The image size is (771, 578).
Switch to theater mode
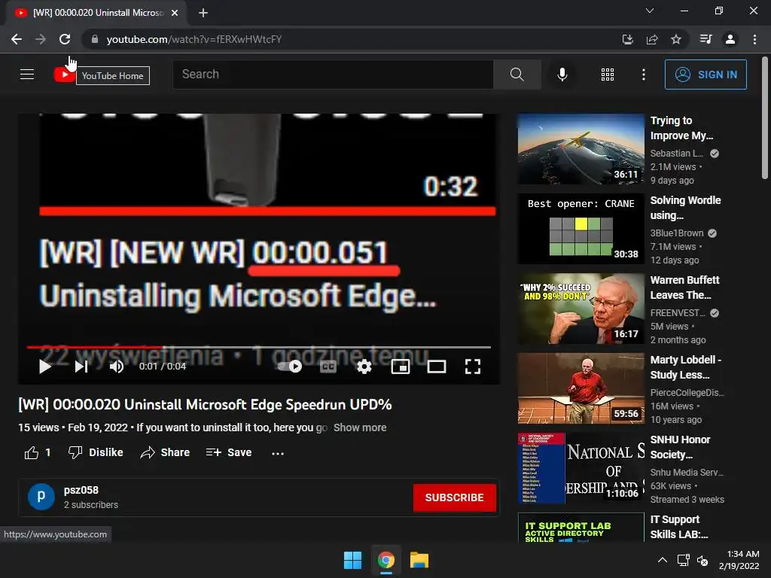pos(436,367)
